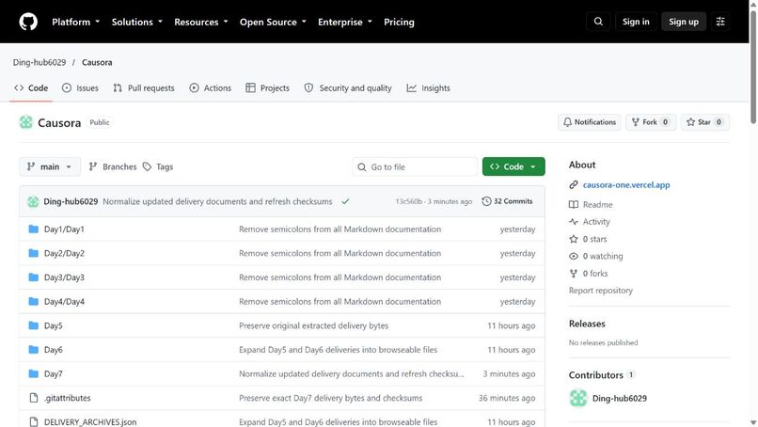Click the Notifications button

pos(590,122)
